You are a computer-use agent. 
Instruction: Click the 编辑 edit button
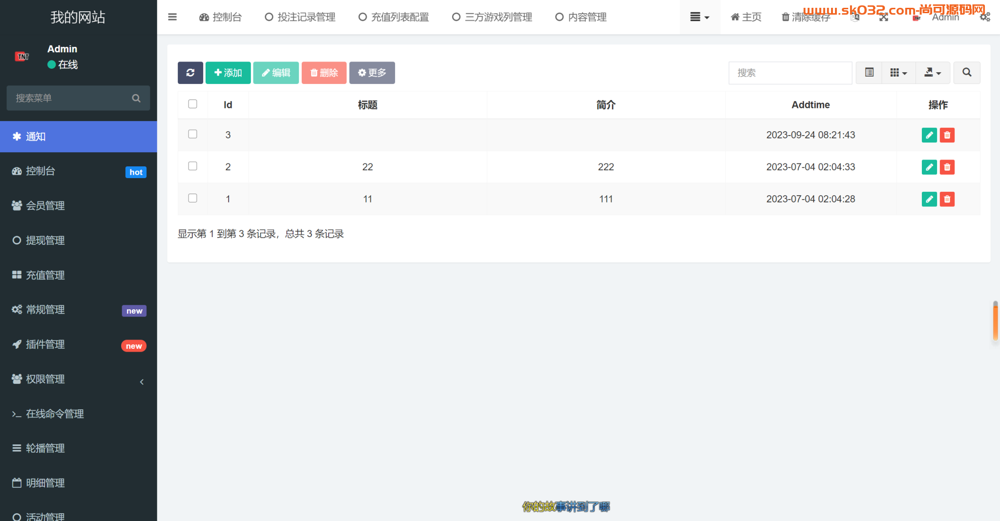coord(276,73)
